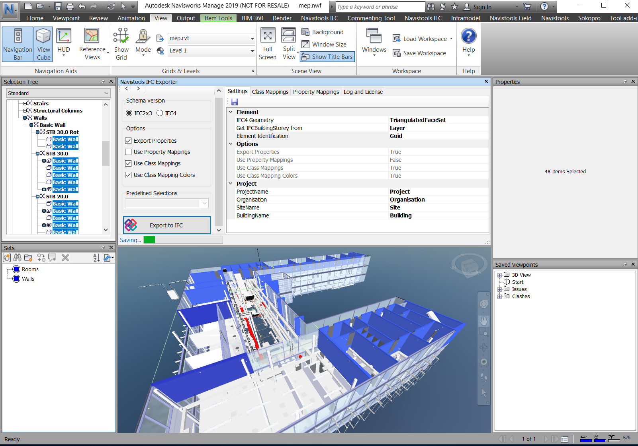
Task: Open the Animation ribbon tab
Action: point(131,18)
